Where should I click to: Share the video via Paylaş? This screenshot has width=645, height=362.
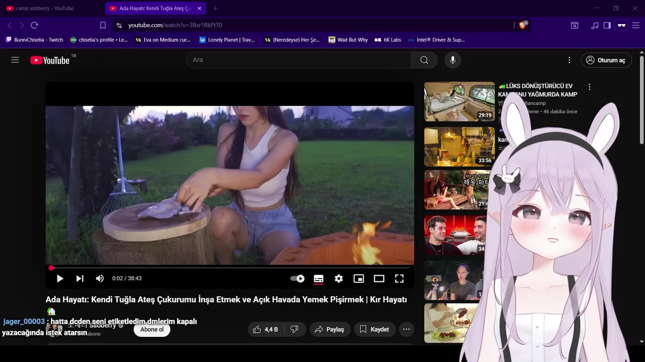point(329,329)
